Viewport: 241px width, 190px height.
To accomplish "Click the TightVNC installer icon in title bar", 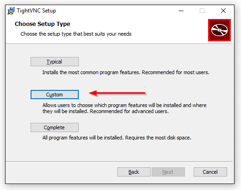I will coord(11,11).
